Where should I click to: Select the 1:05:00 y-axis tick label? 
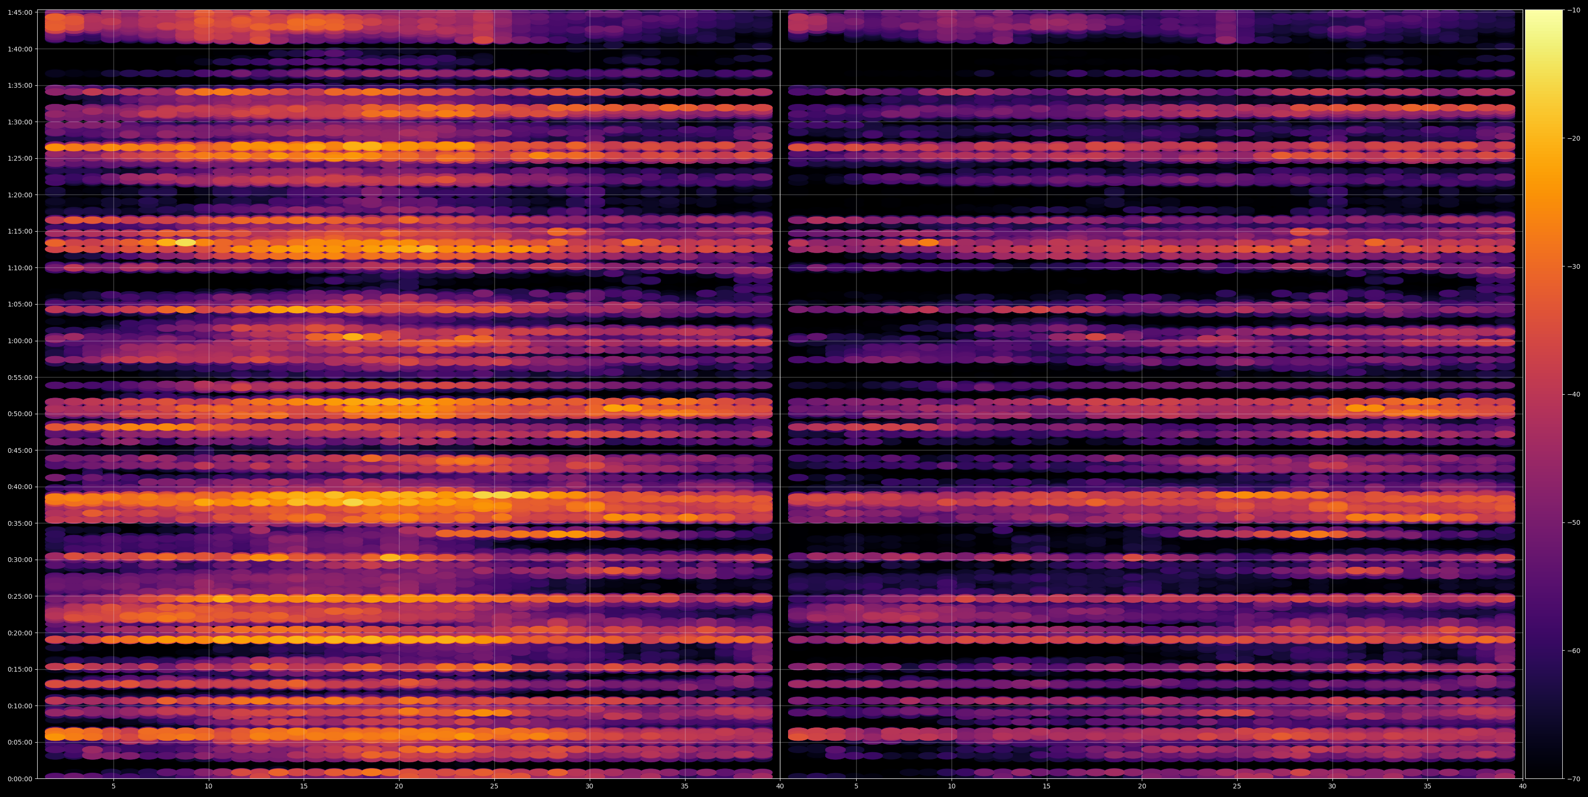pyautogui.click(x=20, y=305)
